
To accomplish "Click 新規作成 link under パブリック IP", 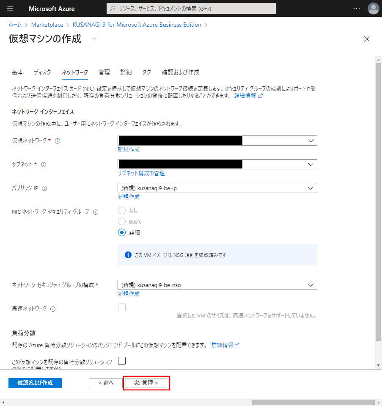I will (x=129, y=197).
